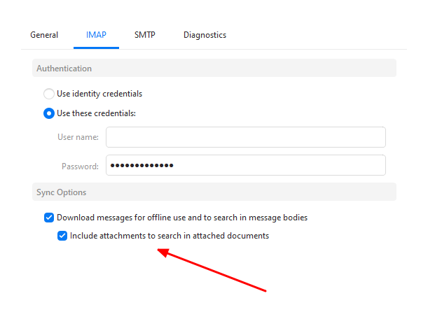
Task: Click the Password input field
Action: click(246, 165)
